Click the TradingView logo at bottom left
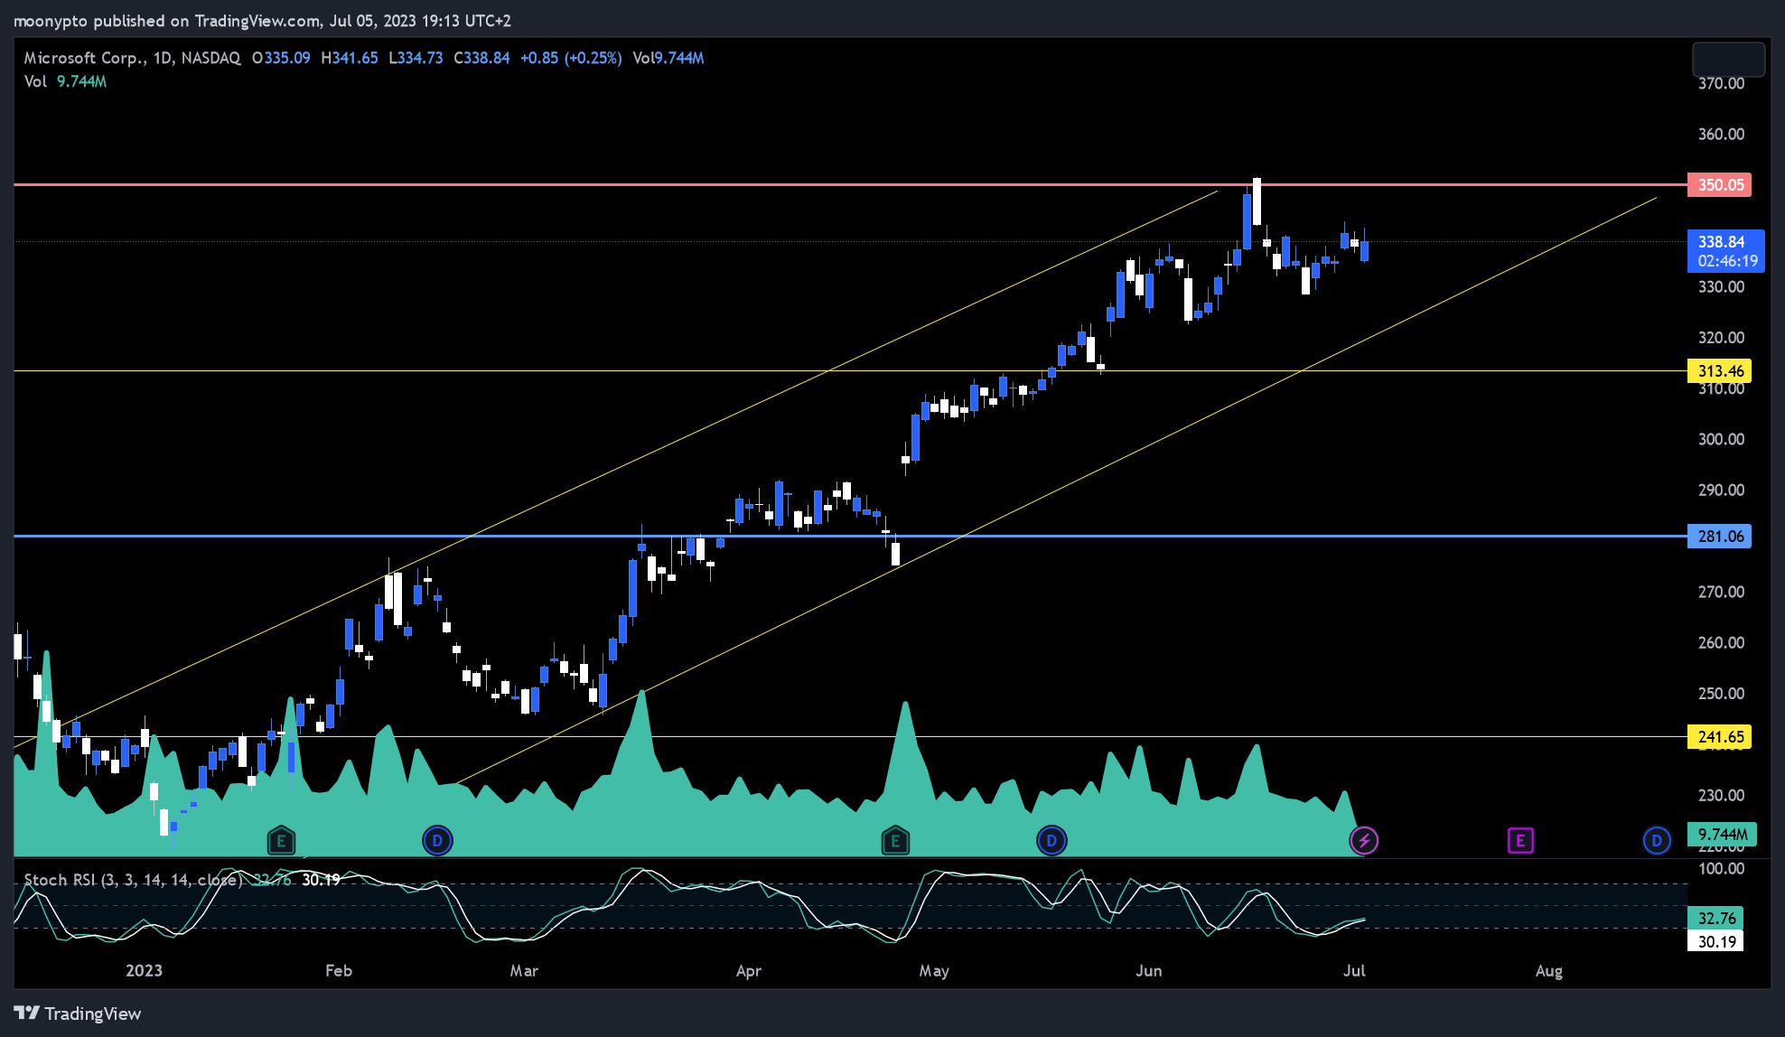1785x1037 pixels. pyautogui.click(x=78, y=1014)
